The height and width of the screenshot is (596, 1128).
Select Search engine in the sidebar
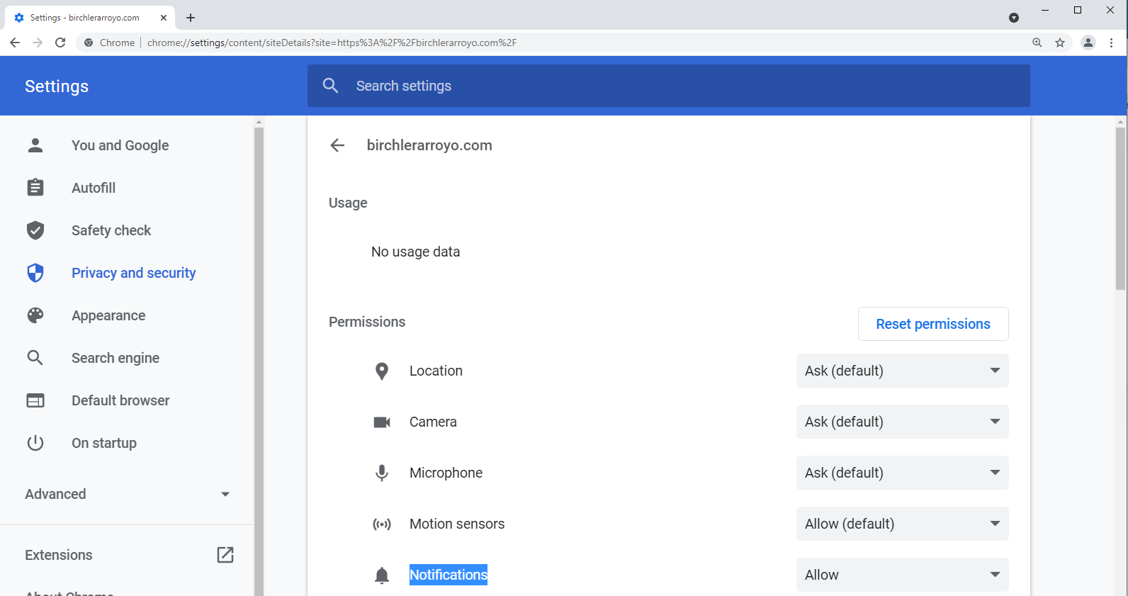tap(115, 358)
